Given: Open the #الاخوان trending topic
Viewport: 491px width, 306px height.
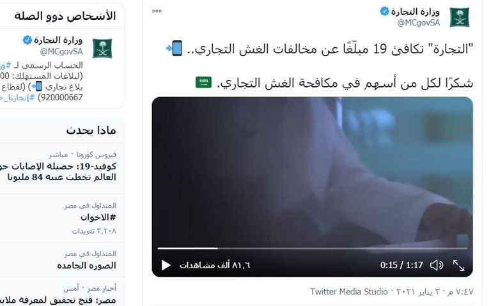Looking at the screenshot, I should coord(98,217).
